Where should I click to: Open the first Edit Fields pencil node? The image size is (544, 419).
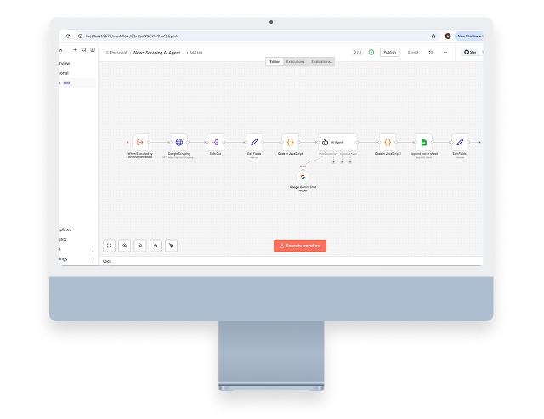click(x=253, y=142)
